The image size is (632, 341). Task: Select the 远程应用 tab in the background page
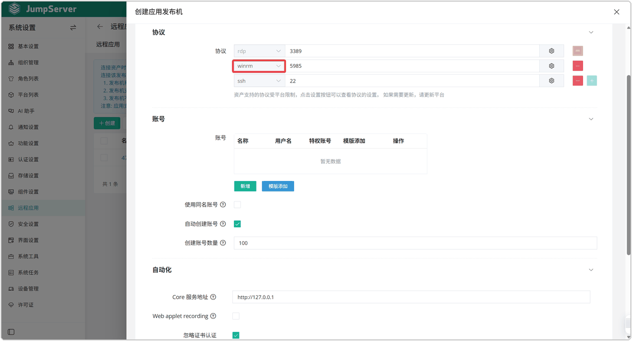(108, 44)
